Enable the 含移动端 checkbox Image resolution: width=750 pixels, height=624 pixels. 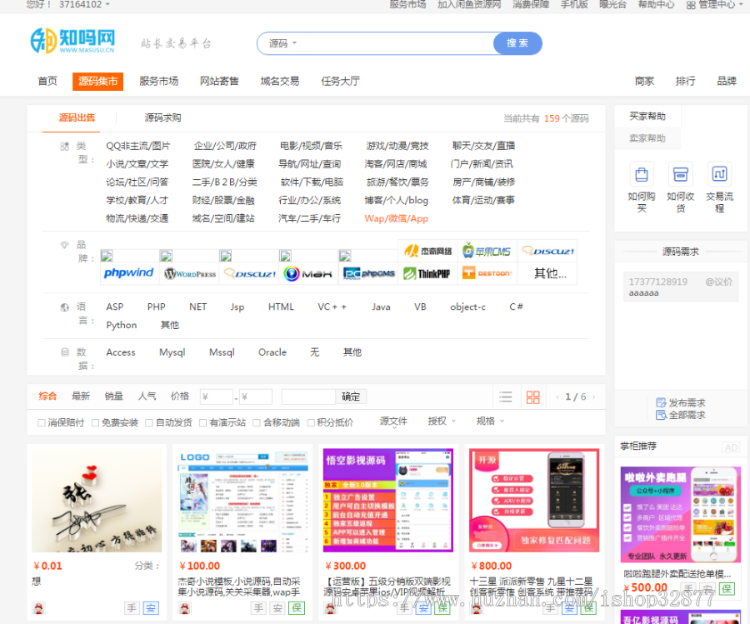[x=257, y=422]
